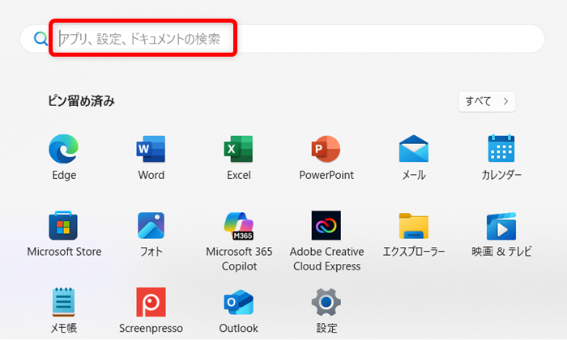The width and height of the screenshot is (567, 340).
Task: Click the search magnifier icon
Action: (40, 38)
